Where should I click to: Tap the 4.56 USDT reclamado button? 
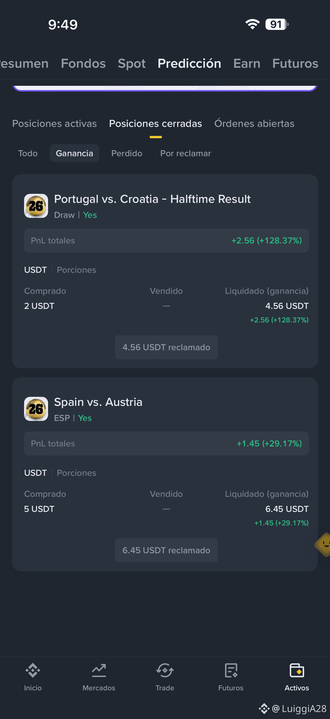pos(166,348)
